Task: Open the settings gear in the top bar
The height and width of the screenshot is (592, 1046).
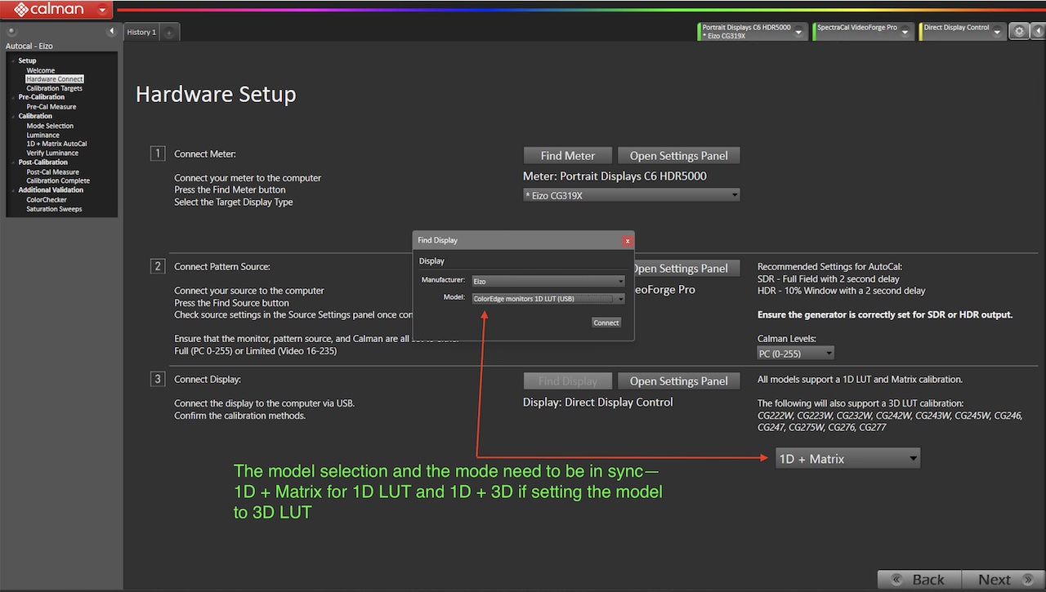Action: 1018,31
